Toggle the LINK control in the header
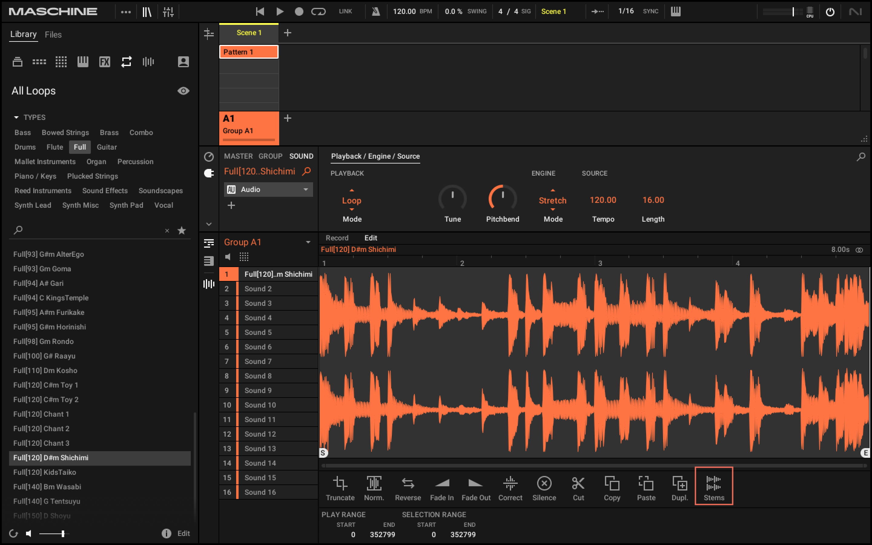This screenshot has height=545, width=872. coord(345,11)
